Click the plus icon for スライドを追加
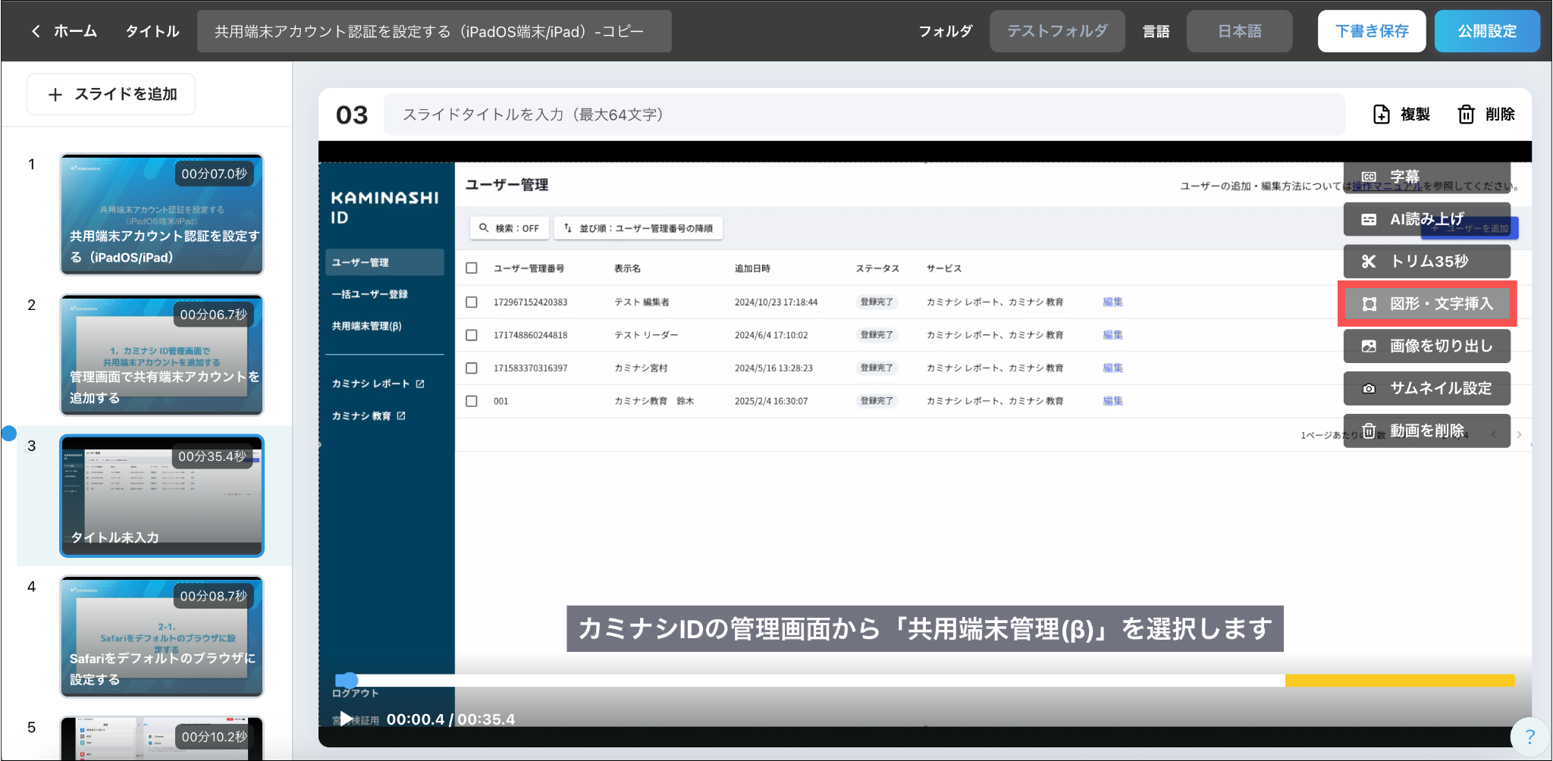The height and width of the screenshot is (761, 1553). 55,95
